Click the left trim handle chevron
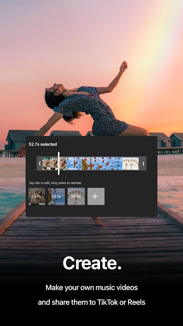 pyautogui.click(x=40, y=163)
